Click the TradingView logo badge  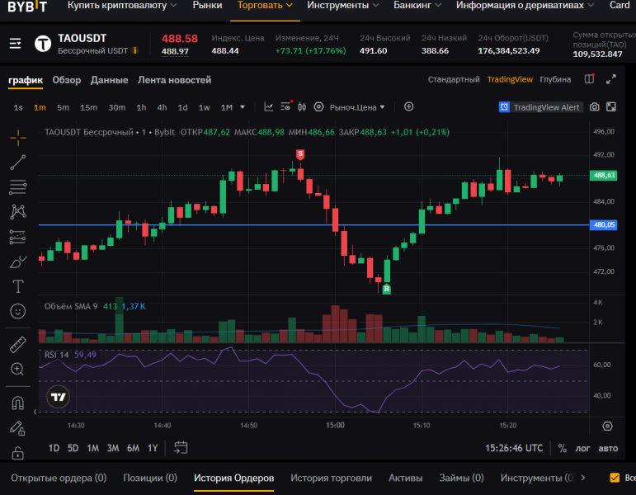(x=58, y=397)
